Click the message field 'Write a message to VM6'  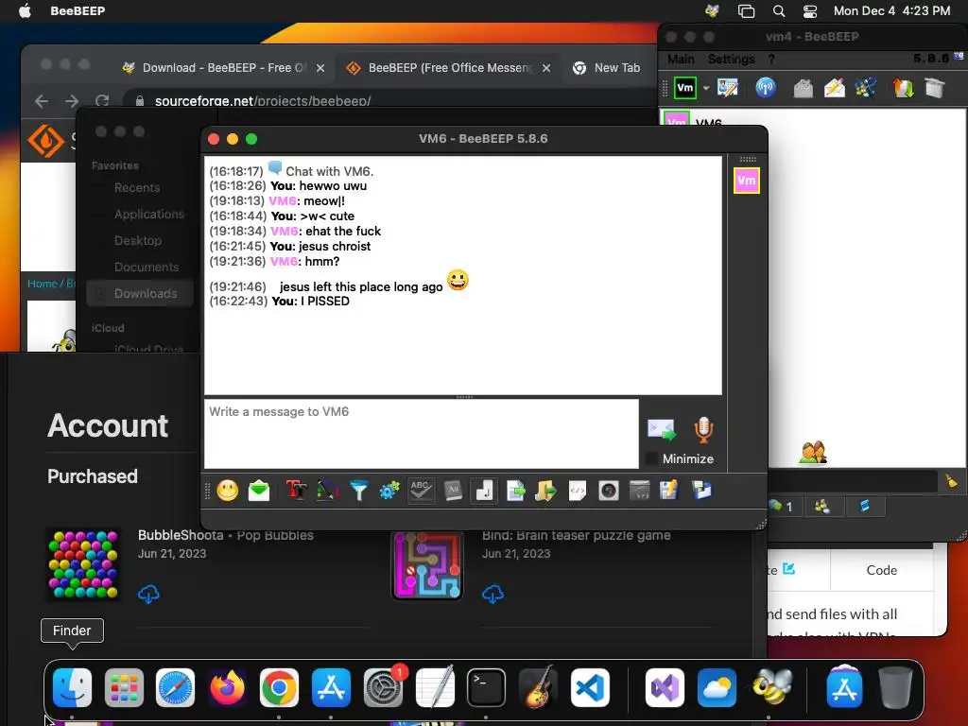click(x=422, y=434)
